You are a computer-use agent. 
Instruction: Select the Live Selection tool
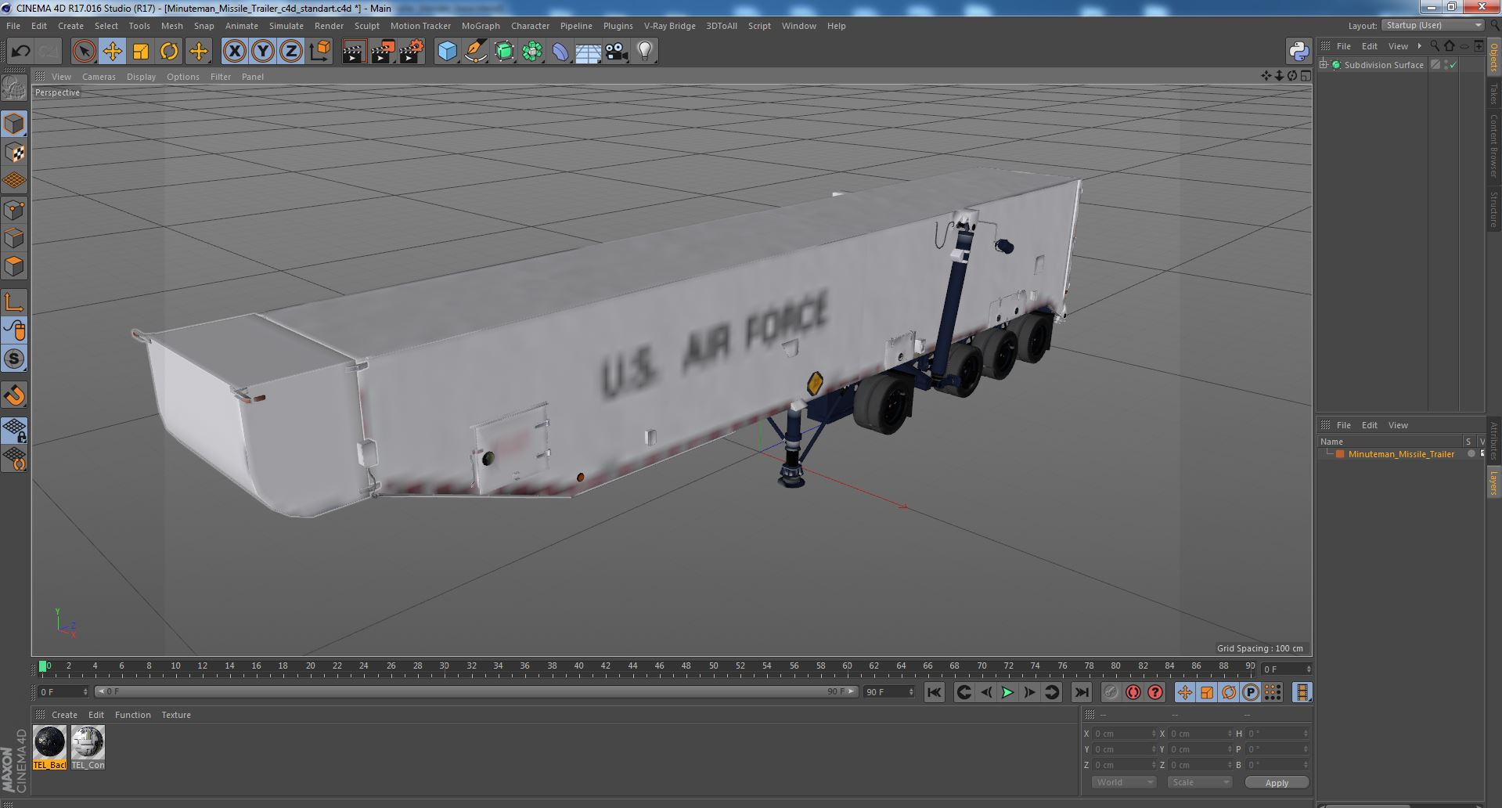pyautogui.click(x=84, y=52)
